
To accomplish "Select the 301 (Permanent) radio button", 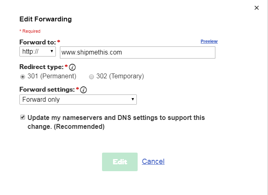I will click(x=23, y=76).
